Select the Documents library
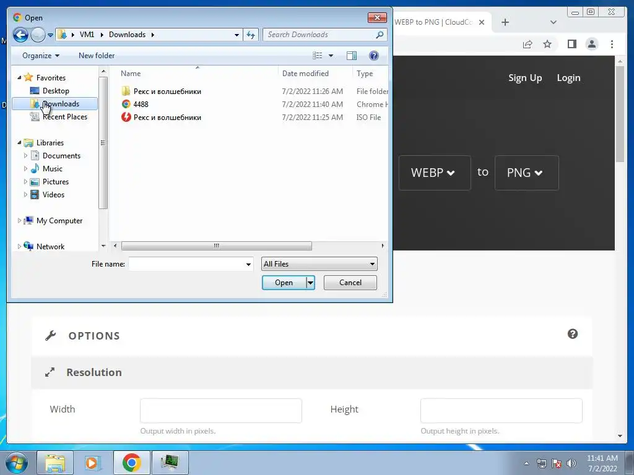 click(61, 155)
